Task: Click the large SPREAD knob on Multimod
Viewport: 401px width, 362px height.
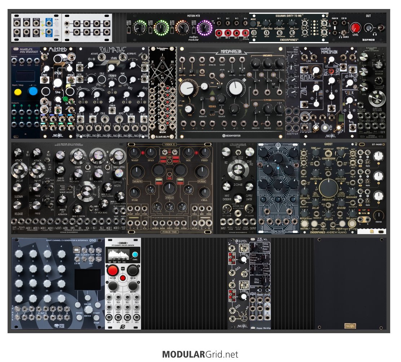Action: coord(58,83)
